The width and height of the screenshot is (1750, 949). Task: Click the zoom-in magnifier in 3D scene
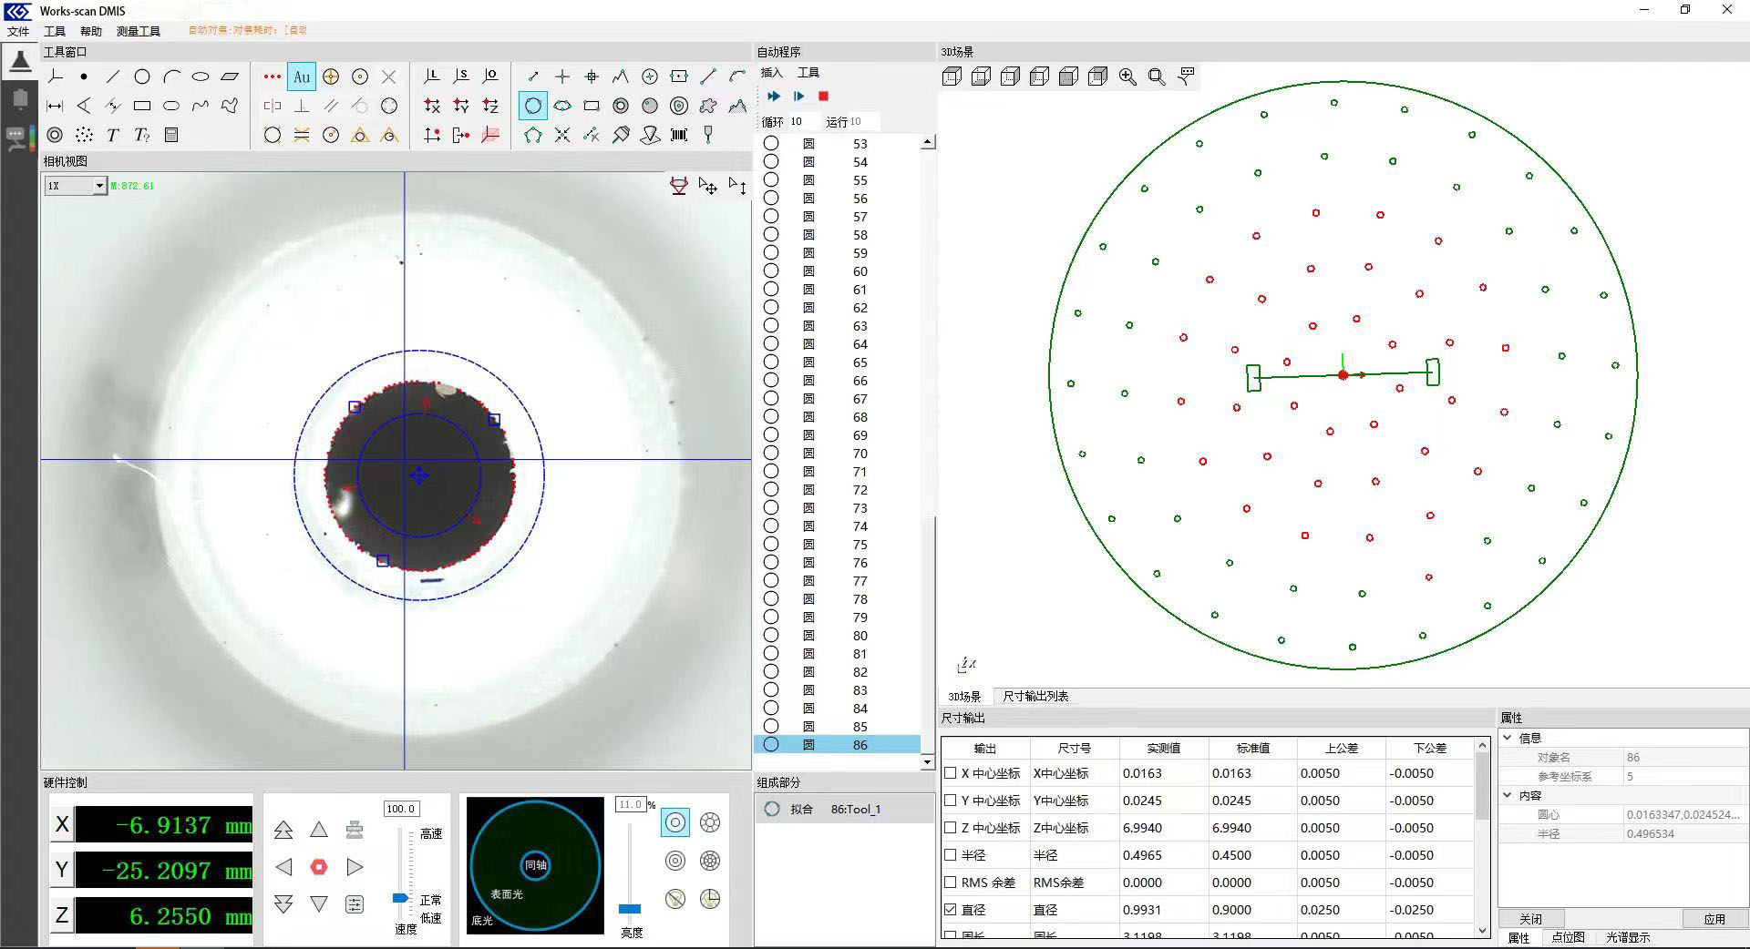click(1127, 77)
